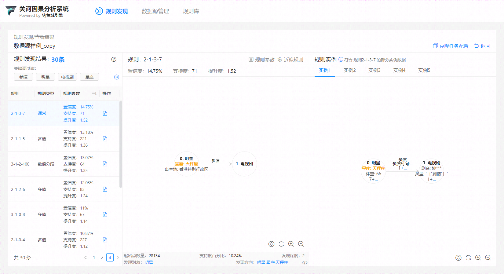Viewport: 504px width, 274px height.
Task: Go to page 1 of rule results
Action: tap(94, 258)
